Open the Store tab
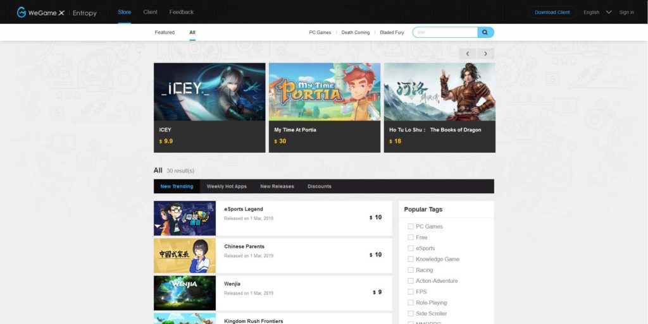The image size is (648, 324). point(125,12)
